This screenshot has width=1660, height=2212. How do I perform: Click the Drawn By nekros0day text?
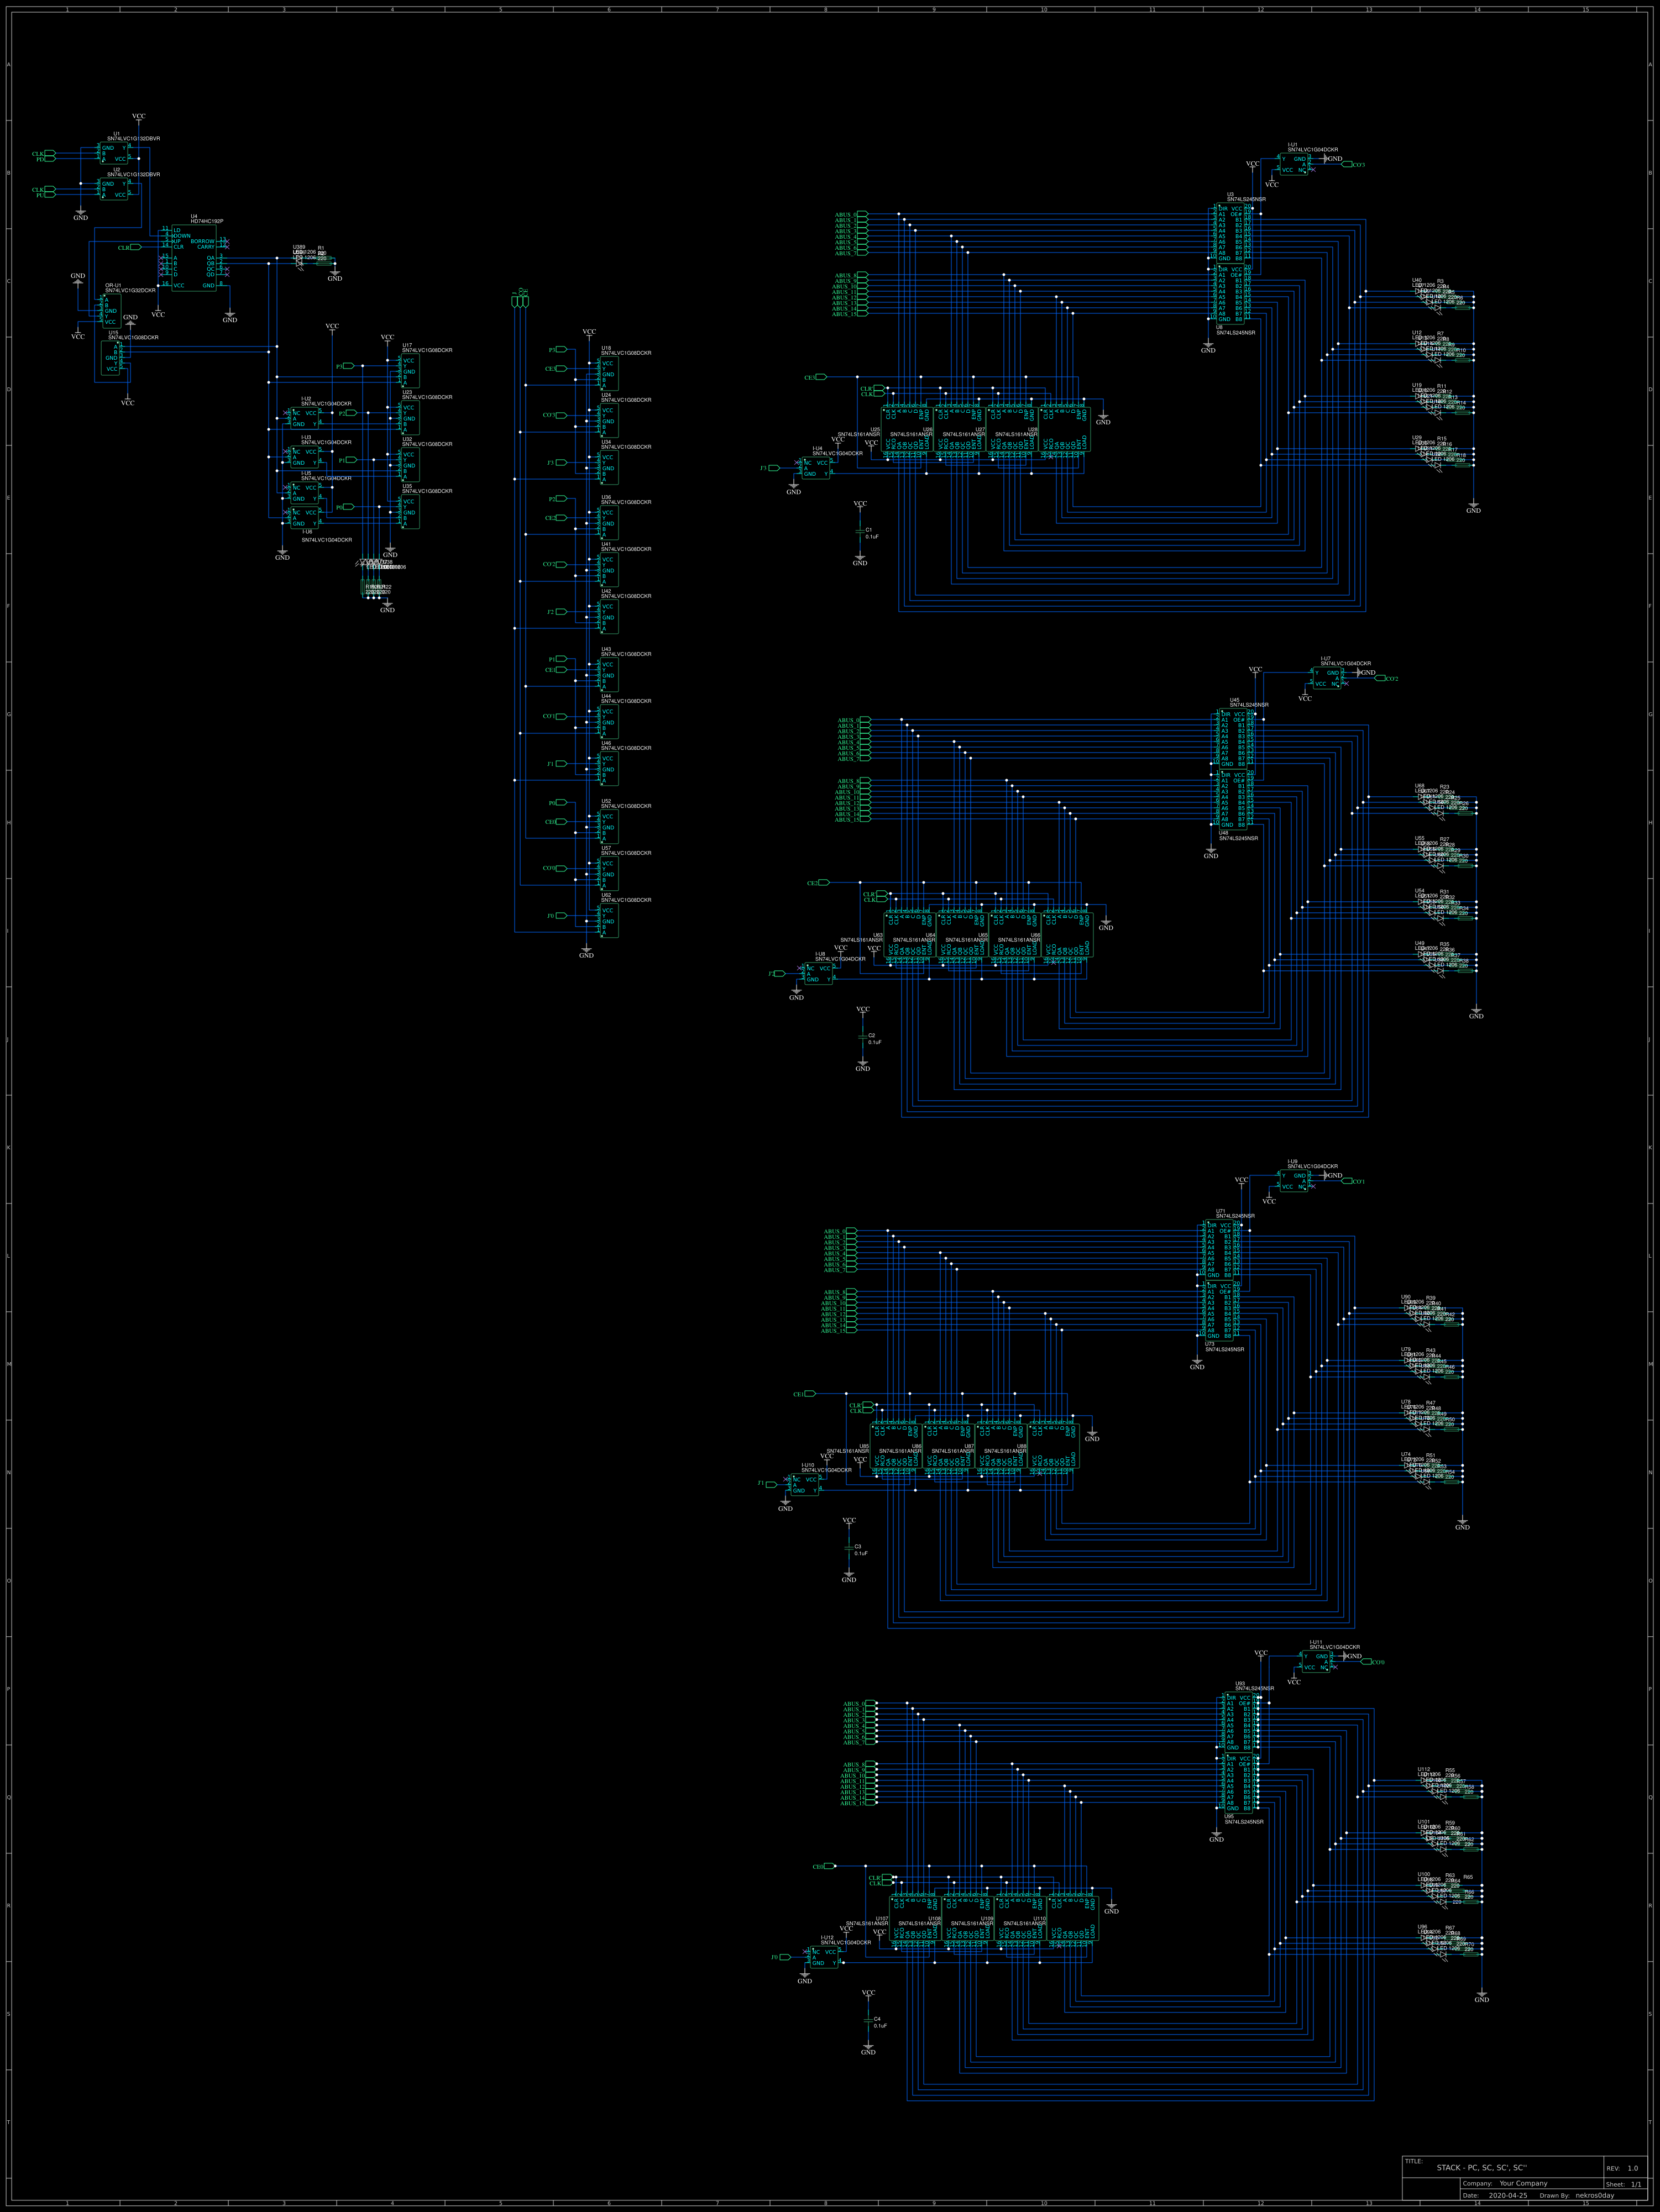pos(1577,2196)
